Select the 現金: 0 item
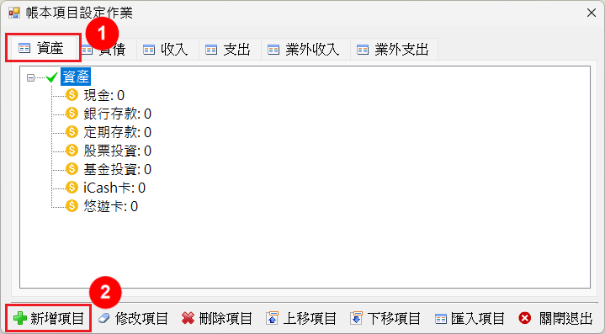This screenshot has height=334, width=605. point(103,95)
